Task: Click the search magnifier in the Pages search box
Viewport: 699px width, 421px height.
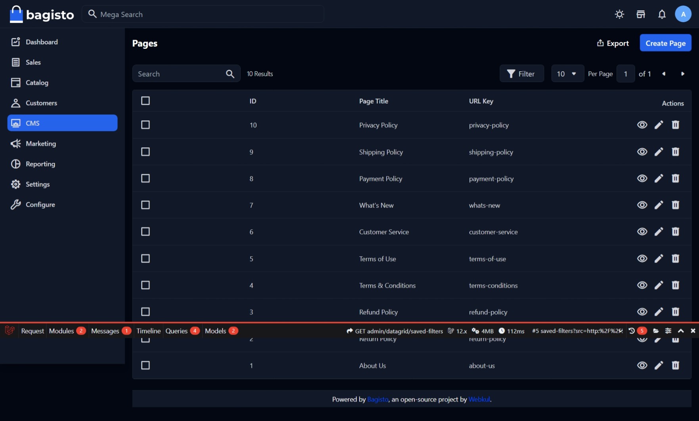Action: [230, 74]
